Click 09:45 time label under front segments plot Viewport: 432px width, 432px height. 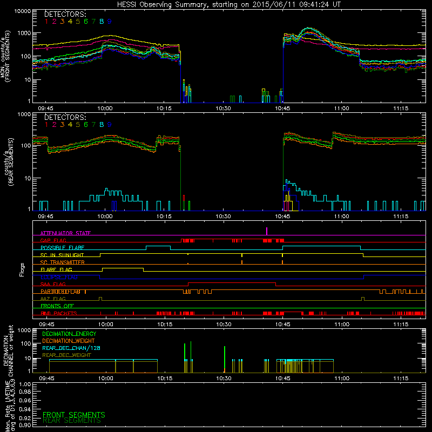pos(46,109)
